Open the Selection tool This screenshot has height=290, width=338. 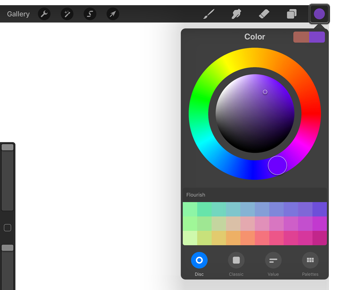click(x=89, y=14)
